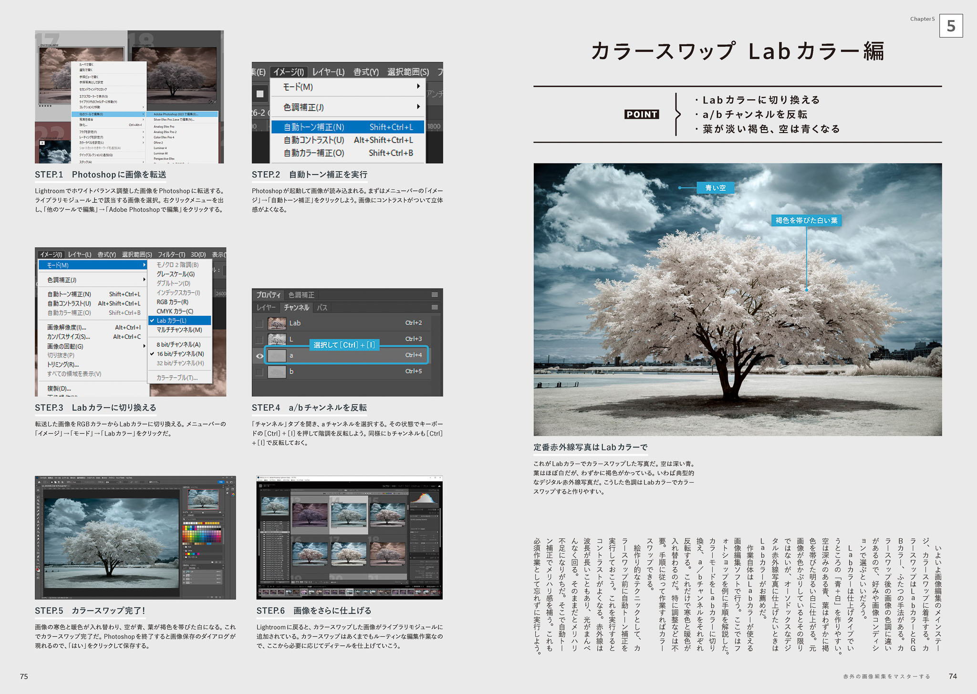Screen dimensions: 977x694
Task: Expand the 画像の回転(G) submenu arrow
Action: (x=144, y=346)
